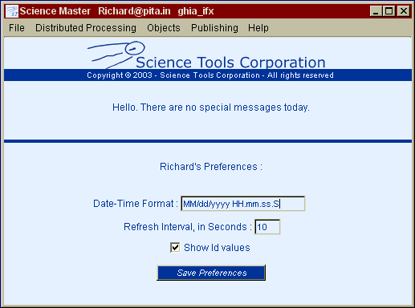Screen dimensions: 415x308
Task: Open the Distributed Processing menu
Action: coord(86,28)
